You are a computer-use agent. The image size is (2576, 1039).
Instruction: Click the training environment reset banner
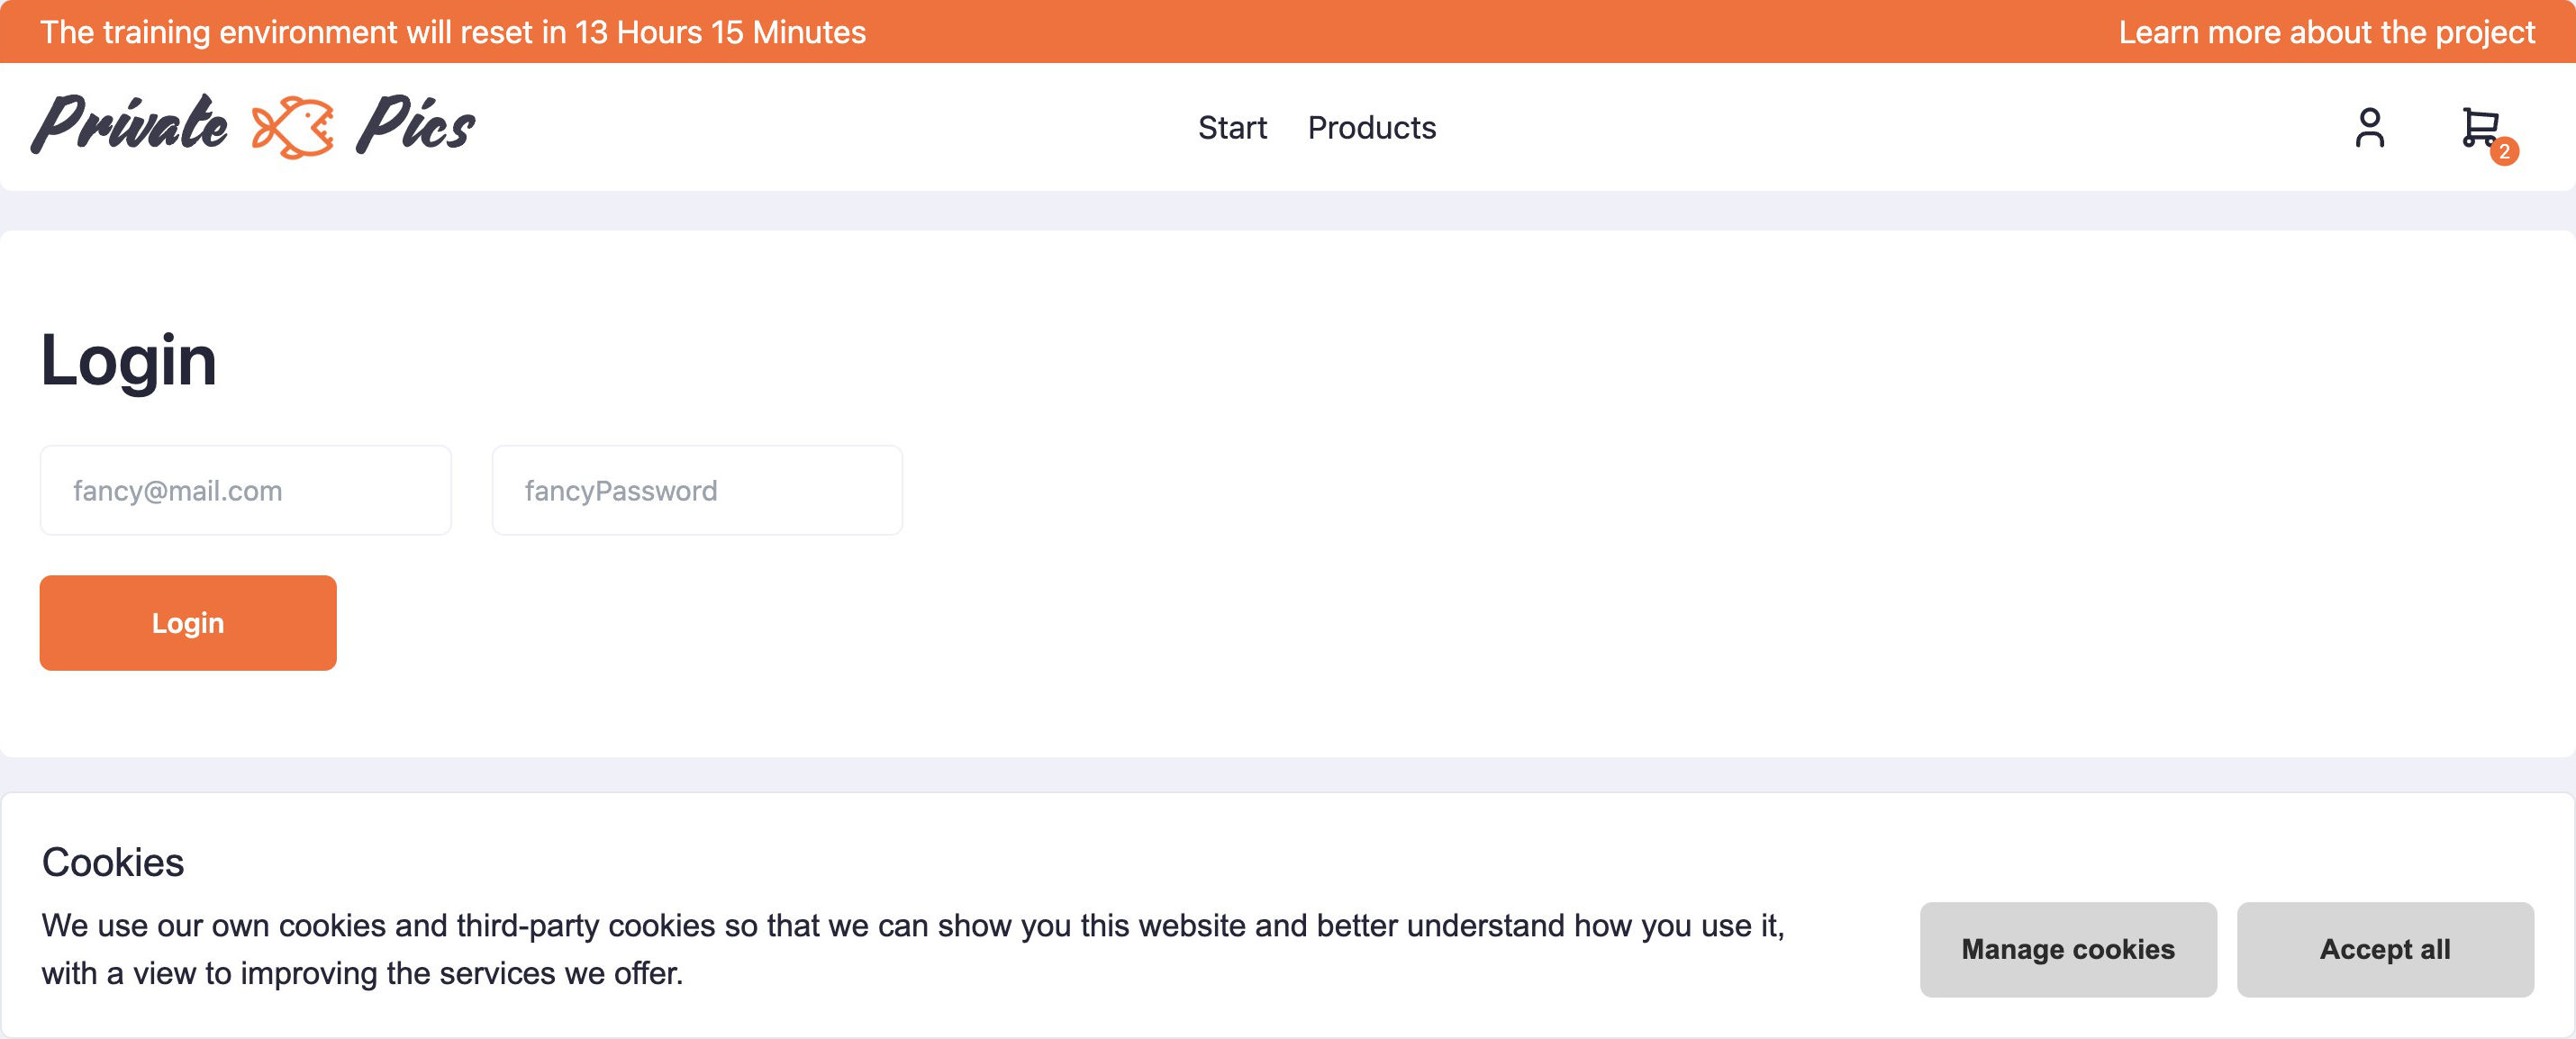coord(455,31)
